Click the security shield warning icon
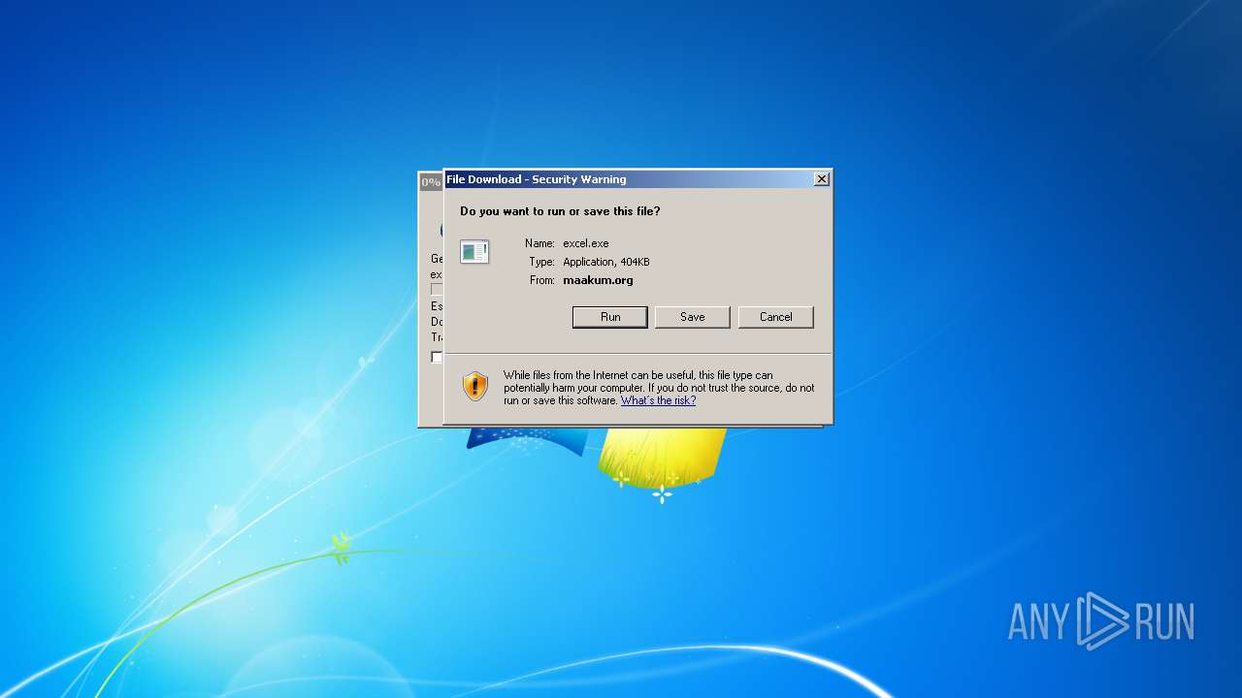The width and height of the screenshot is (1242, 698). tap(474, 386)
